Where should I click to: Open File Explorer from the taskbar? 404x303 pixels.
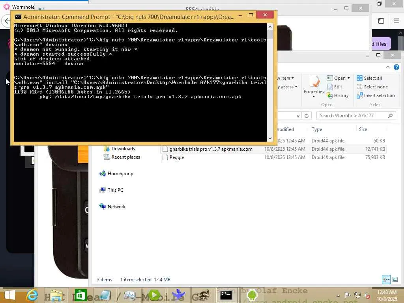pos(56,295)
